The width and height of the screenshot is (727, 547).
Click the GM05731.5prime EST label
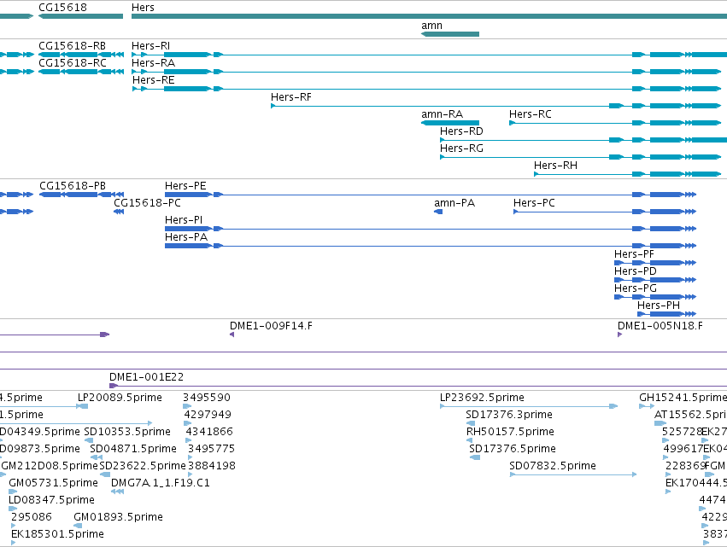coord(53,484)
